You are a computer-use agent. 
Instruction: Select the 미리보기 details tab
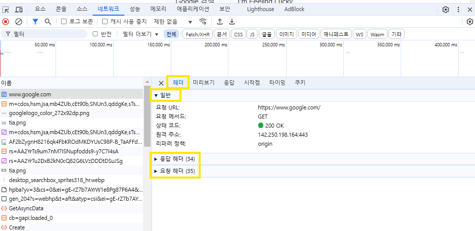point(204,83)
